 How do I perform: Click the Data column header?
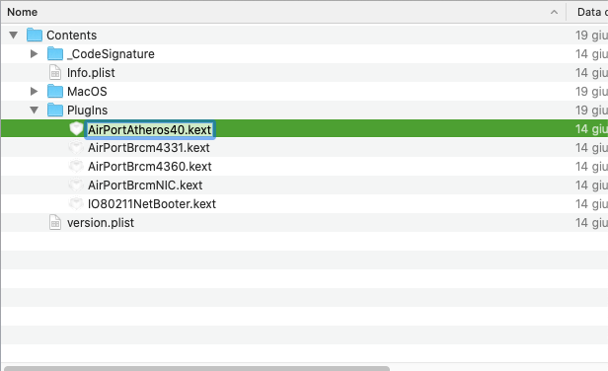(587, 12)
